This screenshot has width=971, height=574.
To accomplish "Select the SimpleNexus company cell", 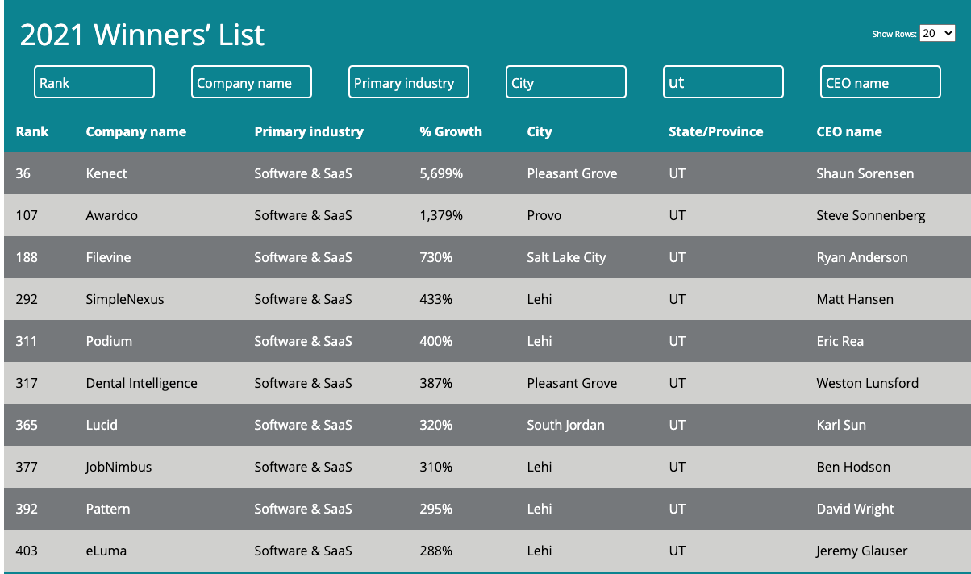I will [125, 299].
